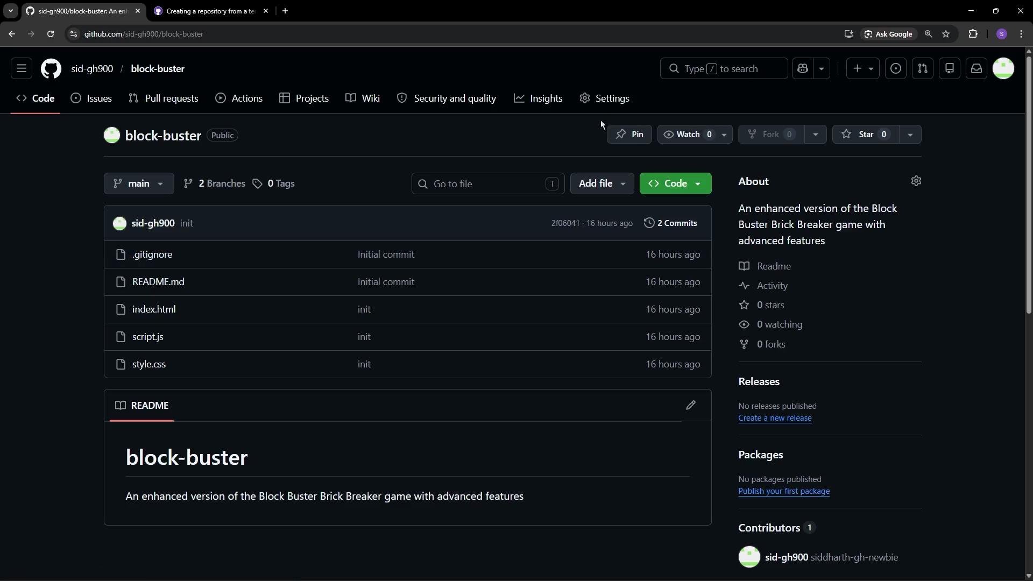The image size is (1033, 581).
Task: Open the GitHub global navigation hamburger menu
Action: (x=22, y=69)
